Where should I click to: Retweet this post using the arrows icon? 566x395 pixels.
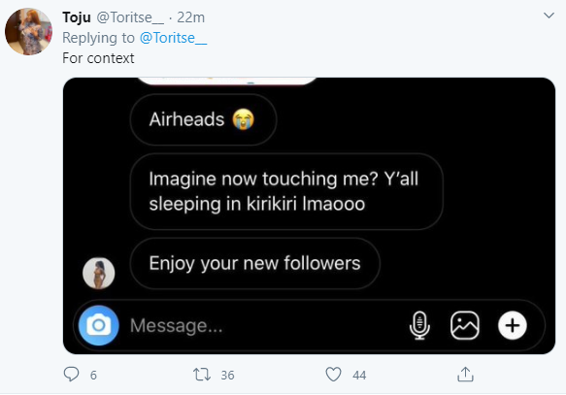coord(201,375)
